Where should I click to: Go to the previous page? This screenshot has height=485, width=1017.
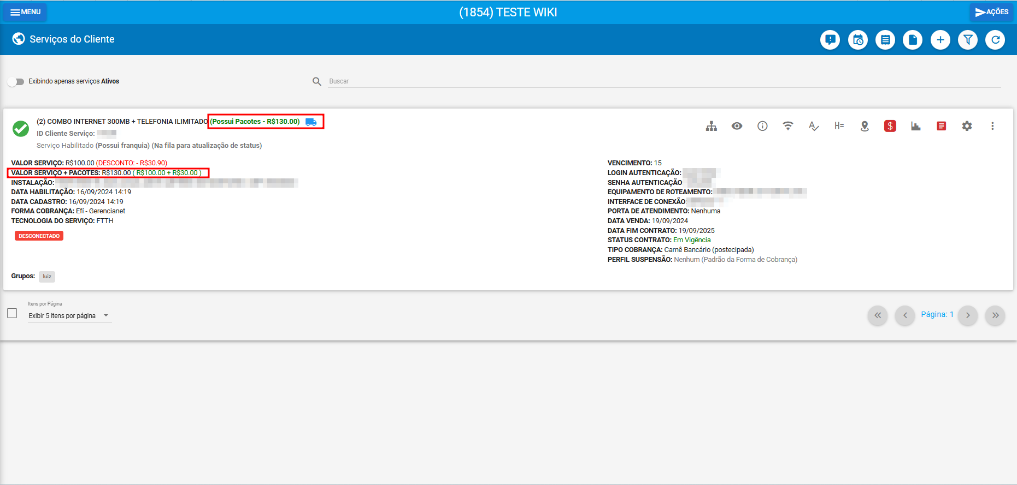coord(905,315)
